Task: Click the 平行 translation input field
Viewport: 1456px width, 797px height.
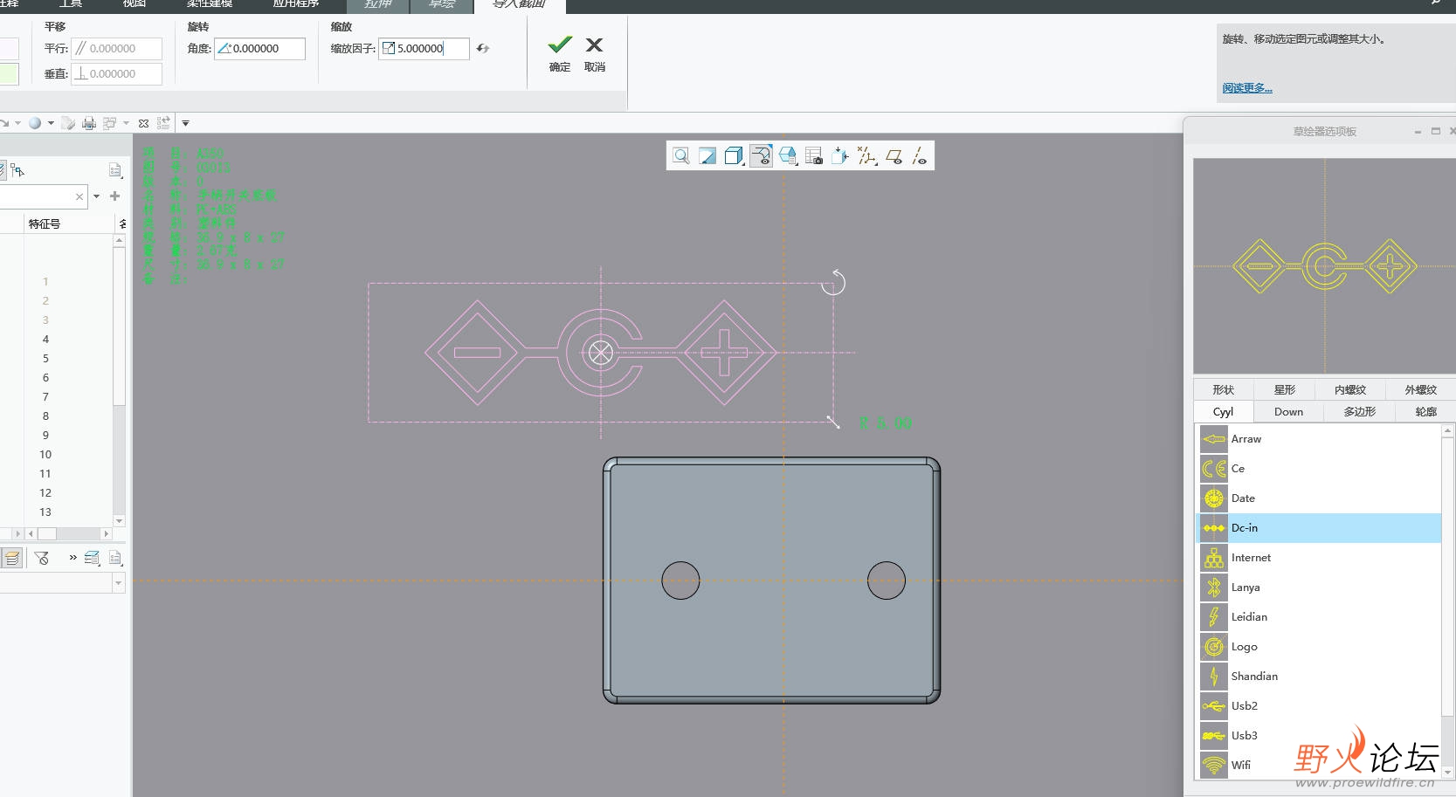Action: pos(117,49)
